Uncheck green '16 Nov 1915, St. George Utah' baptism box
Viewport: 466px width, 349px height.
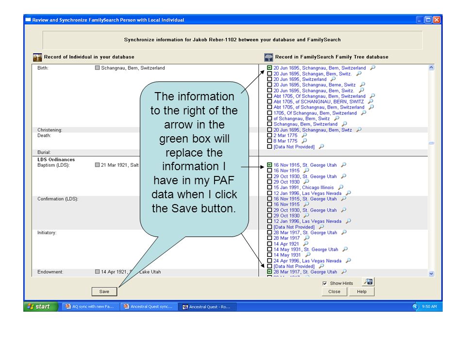[269, 165]
